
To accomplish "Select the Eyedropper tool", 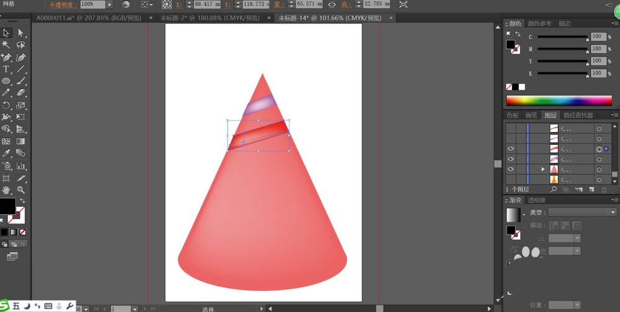I will 6,154.
